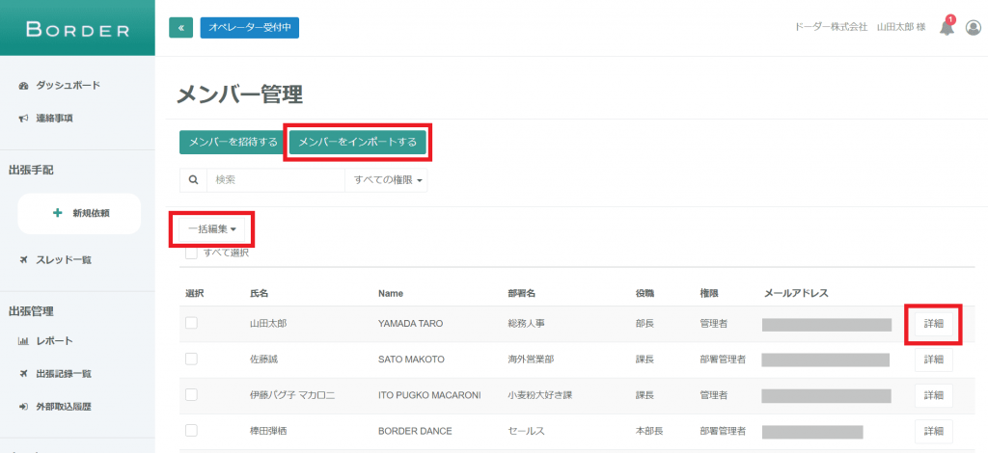The height and width of the screenshot is (453, 988).
Task: Open the user profile avatar icon
Action: tap(973, 28)
